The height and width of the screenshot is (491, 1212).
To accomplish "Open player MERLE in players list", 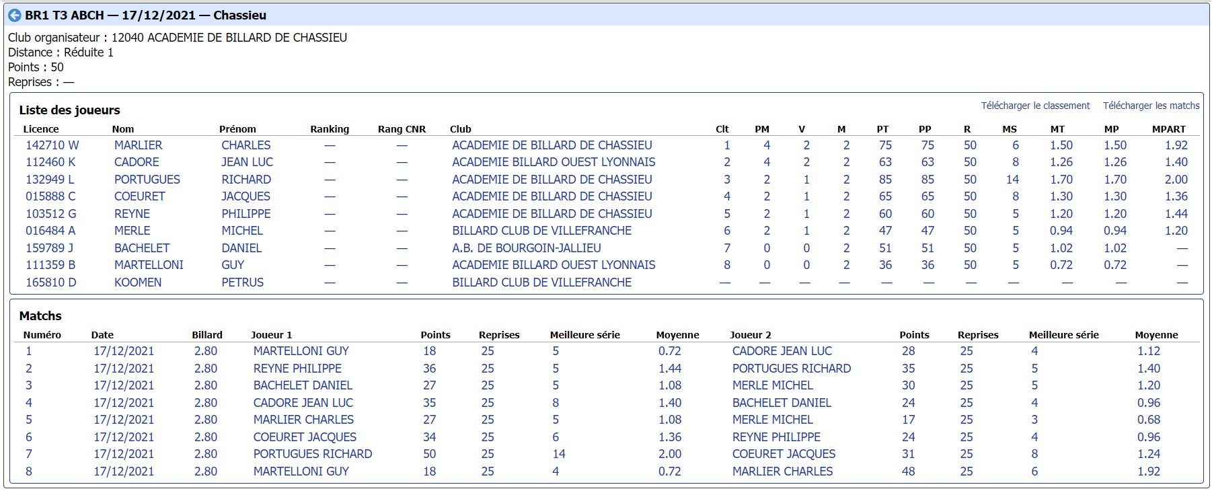I will click(x=132, y=231).
